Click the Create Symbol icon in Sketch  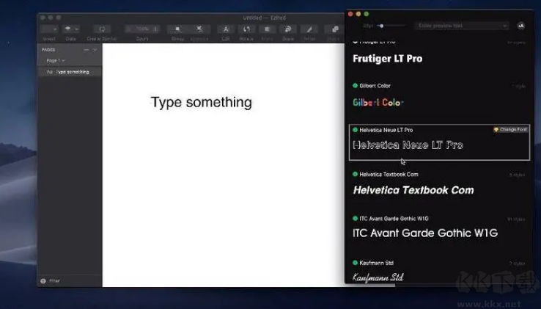tap(102, 29)
